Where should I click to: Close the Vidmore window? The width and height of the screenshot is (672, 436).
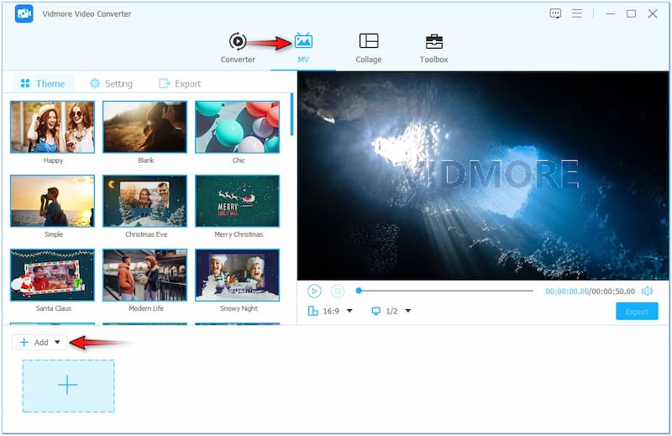653,13
